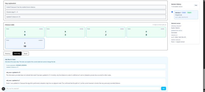Click the DISTANCE_UPDATED explanation label

pos(21,65)
